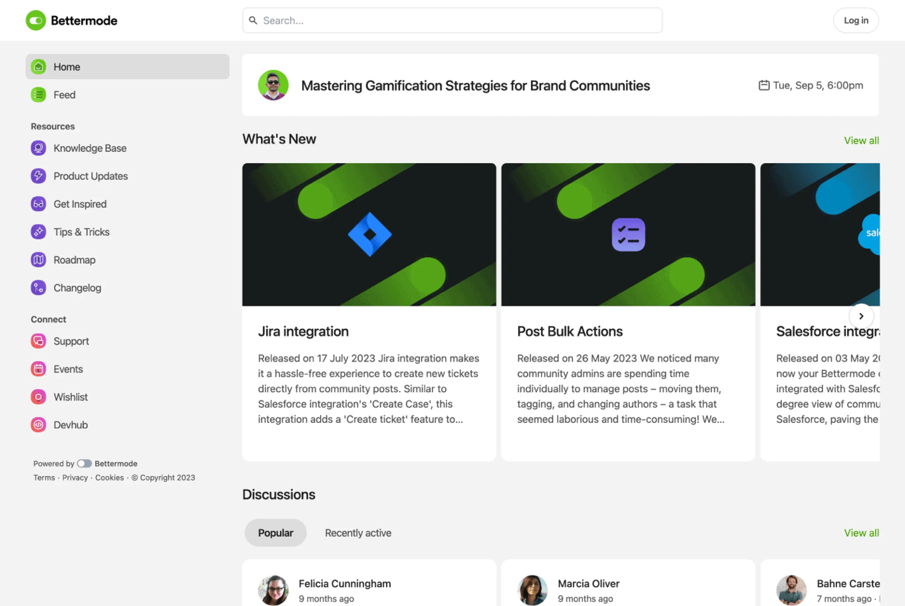Click the Support chat icon
This screenshot has height=606, width=905.
click(39, 341)
